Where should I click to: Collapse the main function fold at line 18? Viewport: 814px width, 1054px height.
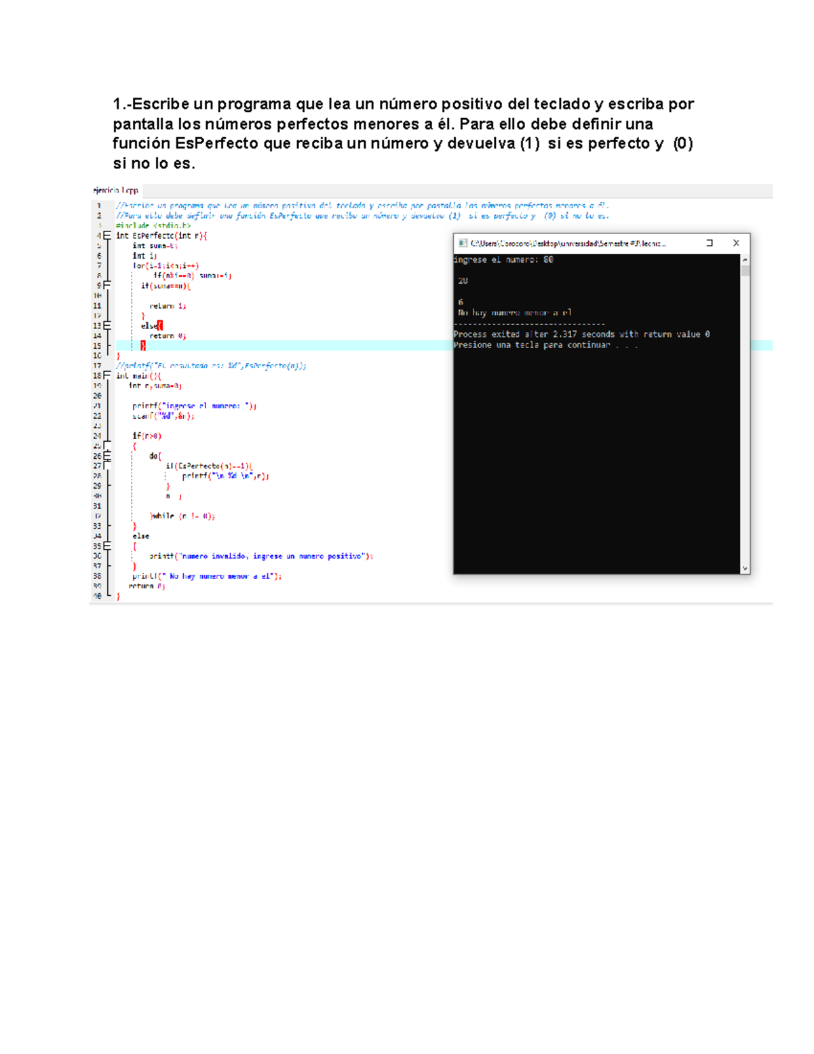107,376
